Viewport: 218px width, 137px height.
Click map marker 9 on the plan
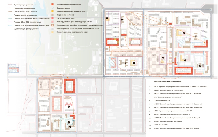(x=163, y=58)
